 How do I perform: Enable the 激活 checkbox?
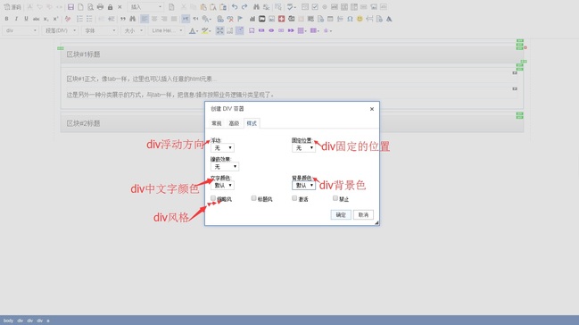[x=294, y=198]
